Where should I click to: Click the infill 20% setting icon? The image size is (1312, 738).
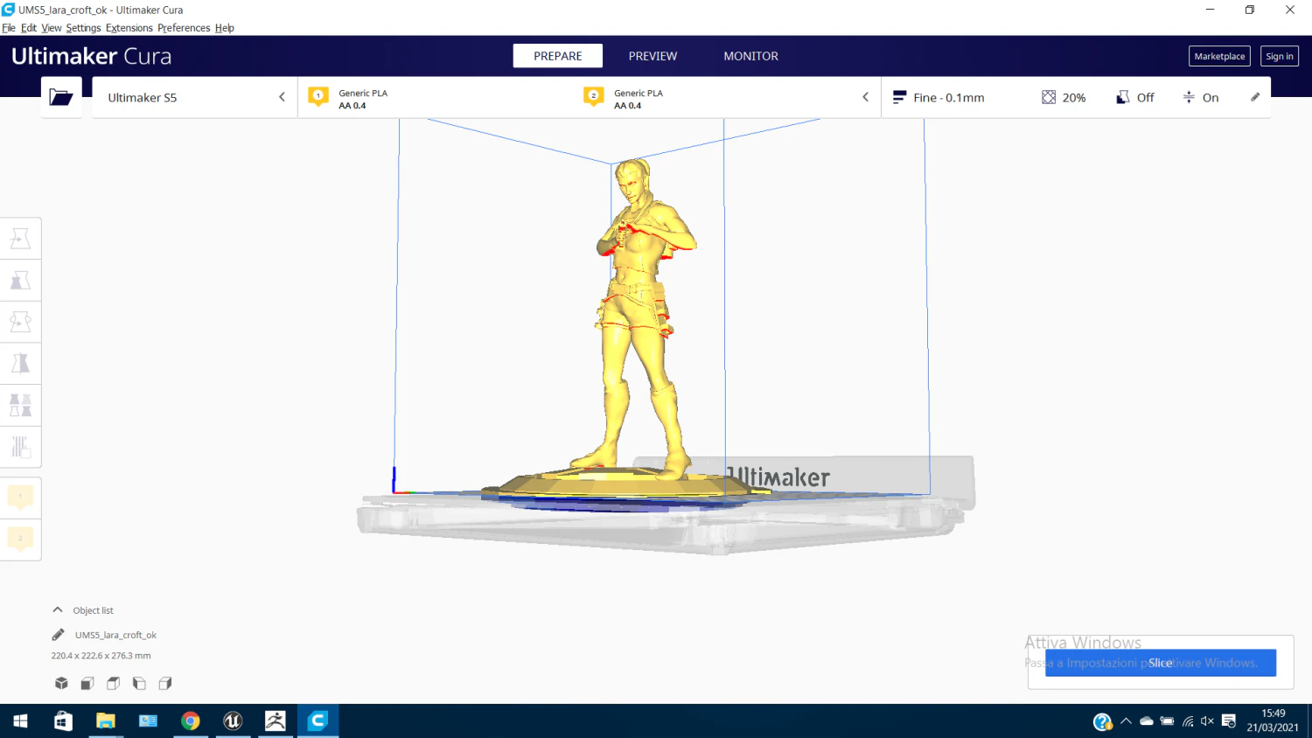1049,97
